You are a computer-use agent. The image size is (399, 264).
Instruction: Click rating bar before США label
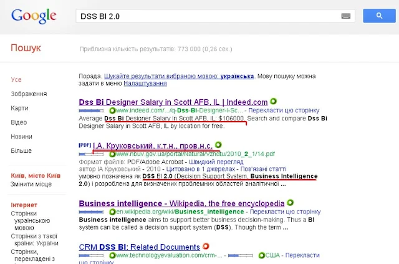[x=241, y=255]
